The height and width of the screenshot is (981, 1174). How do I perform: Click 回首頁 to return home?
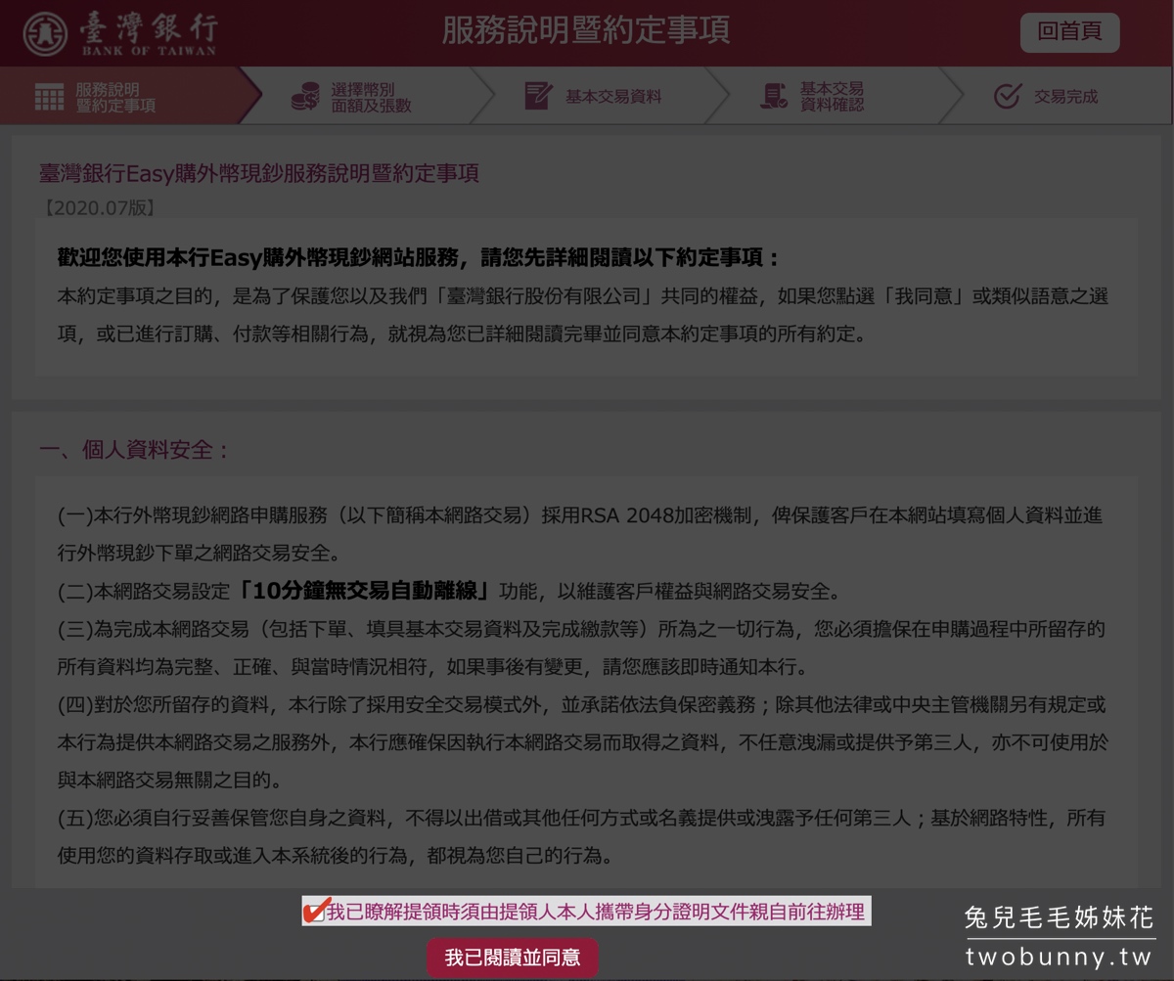point(1069,32)
